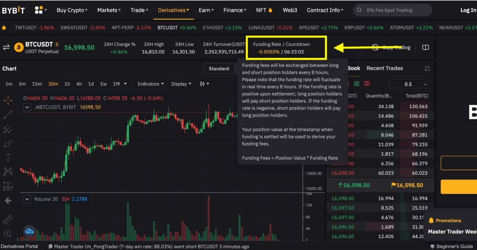This screenshot has height=250, width=477.
Task: Click the search magnifier icon
Action: click(359, 10)
